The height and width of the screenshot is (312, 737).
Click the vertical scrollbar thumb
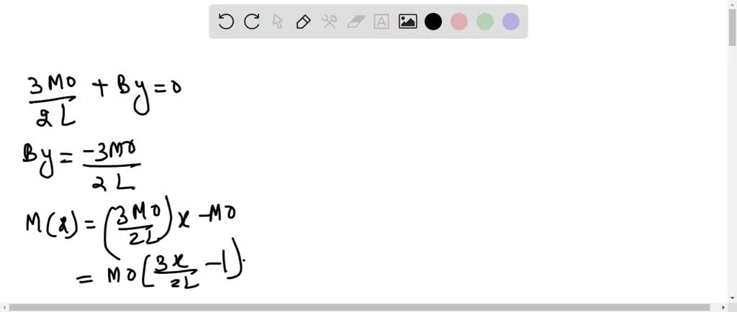tap(732, 27)
